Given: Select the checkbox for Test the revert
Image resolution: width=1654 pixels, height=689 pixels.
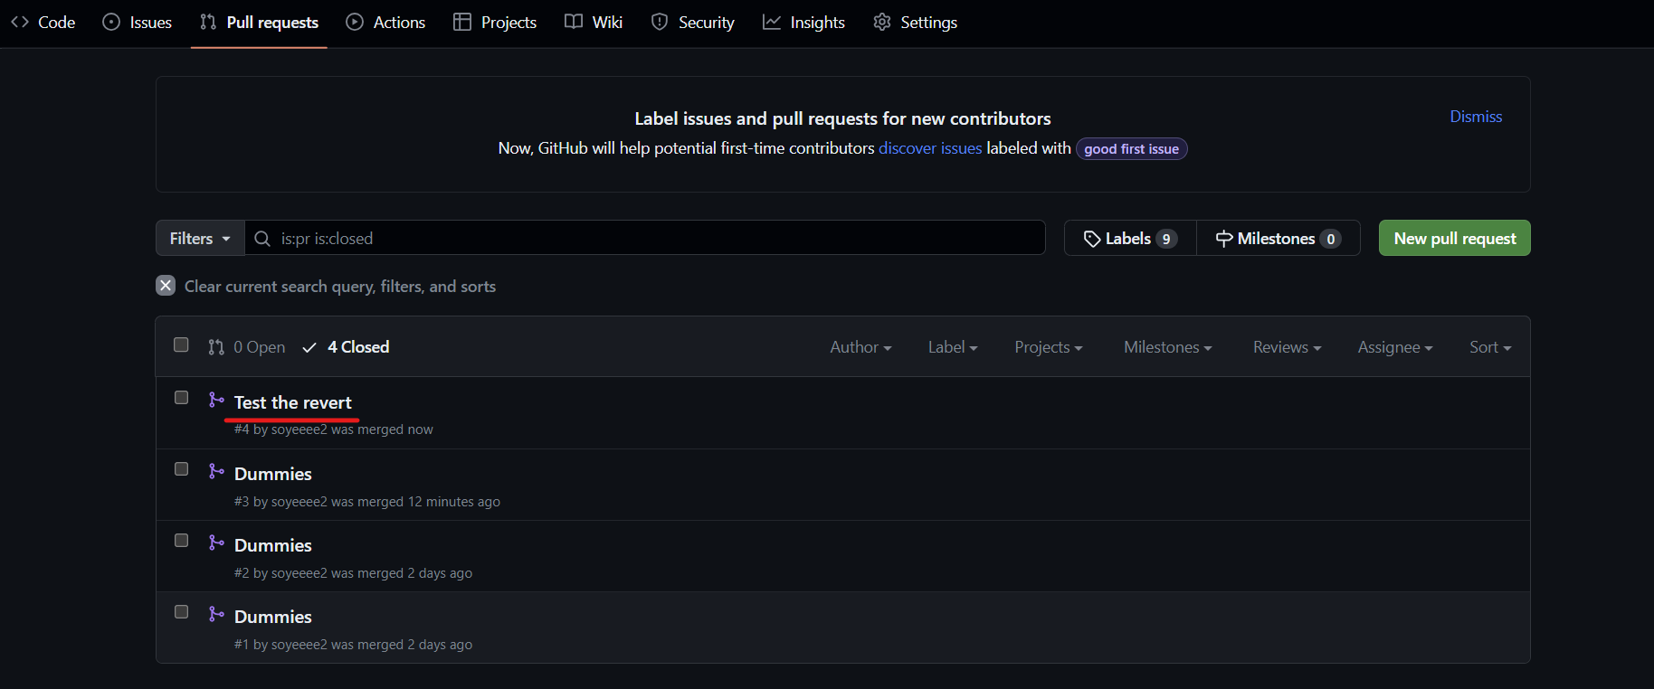Looking at the screenshot, I should (x=181, y=398).
